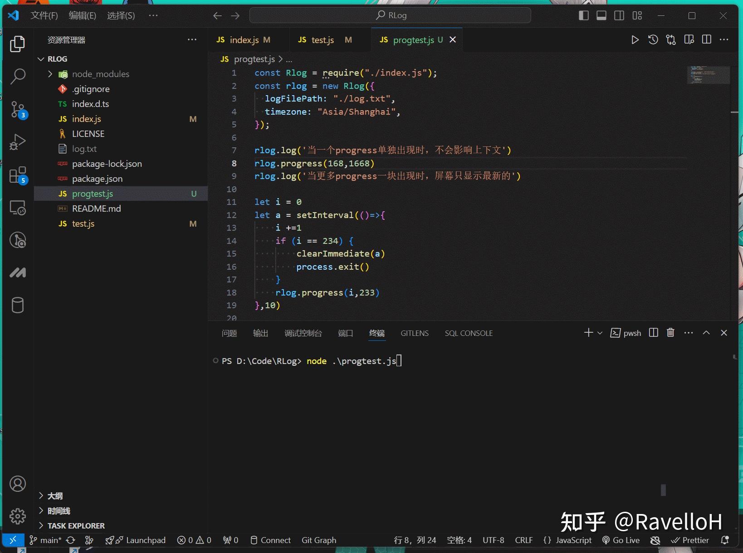
Task: Open the Extensions view
Action: coord(18,175)
